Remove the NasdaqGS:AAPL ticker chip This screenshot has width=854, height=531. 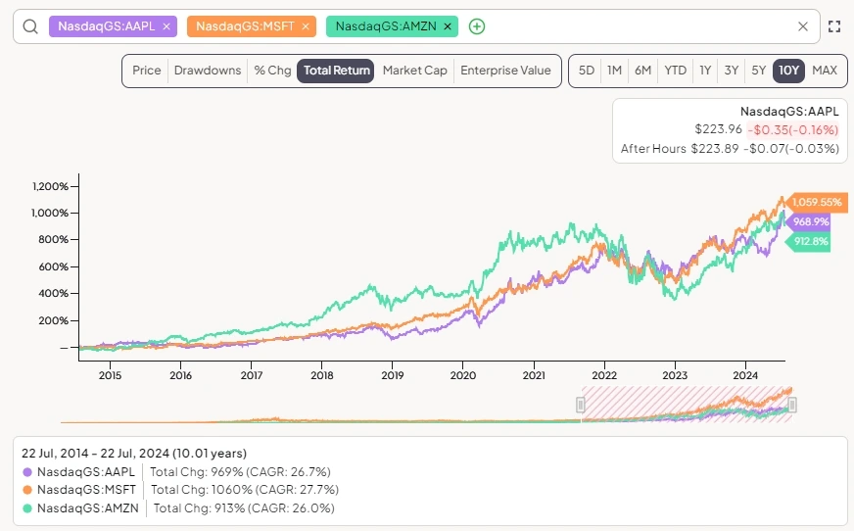pos(166,26)
